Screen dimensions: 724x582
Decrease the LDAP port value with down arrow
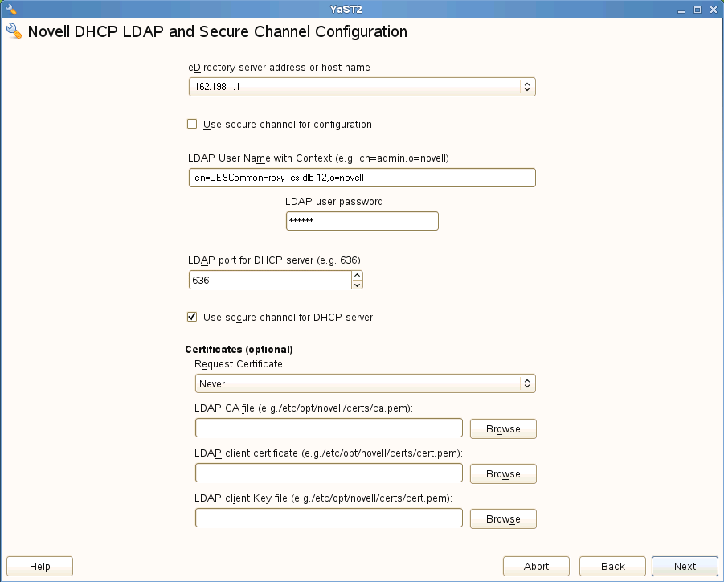357,285
